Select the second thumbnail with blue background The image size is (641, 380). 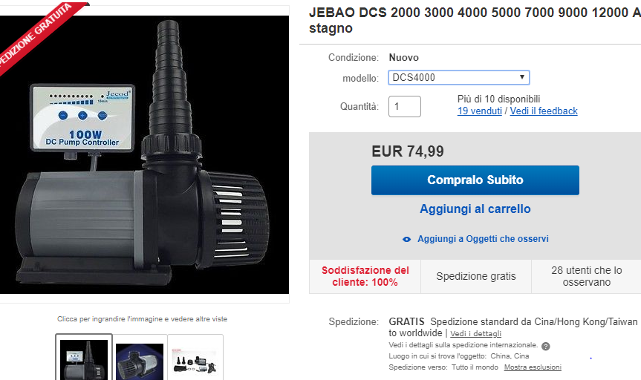[140, 359]
